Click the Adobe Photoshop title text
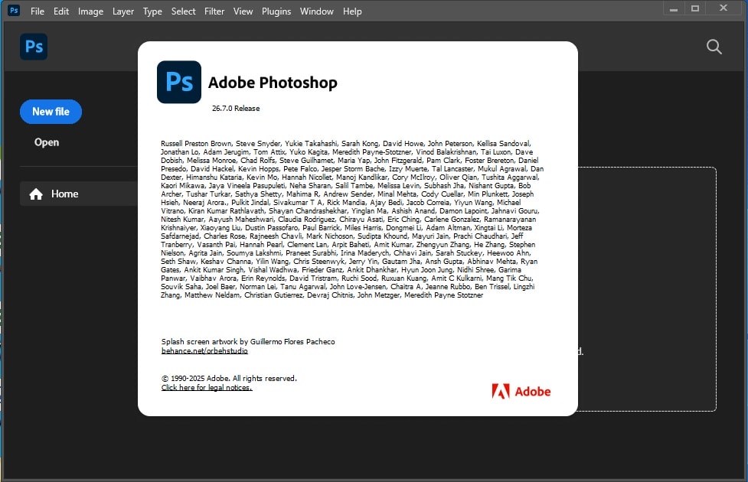Viewport: 748px width, 482px height. coord(273,83)
